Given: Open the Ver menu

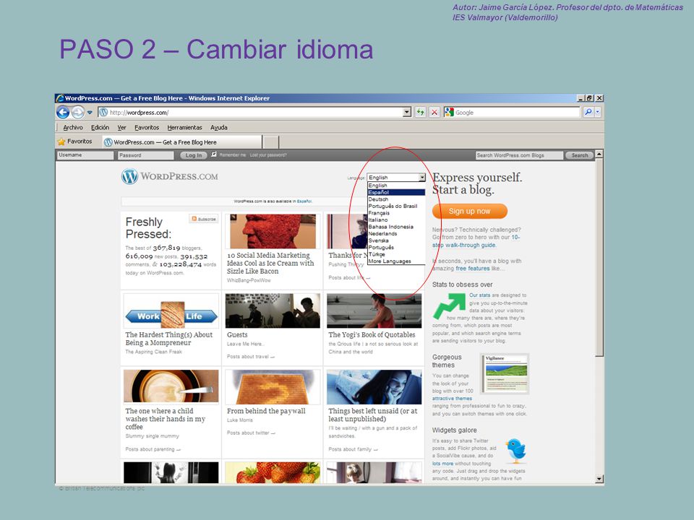Looking at the screenshot, I should (121, 127).
